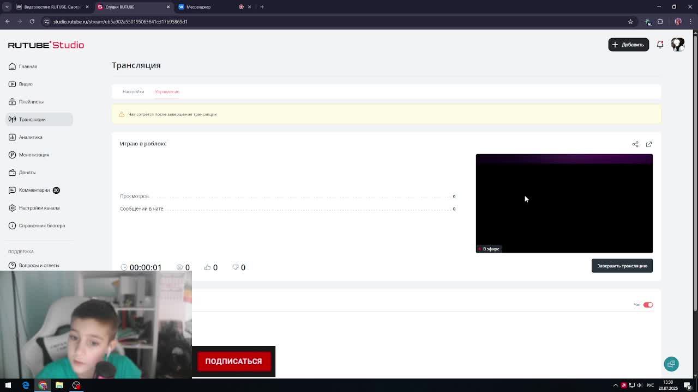The image size is (698, 392).
Task: Click the ПОДПИСАТЬСЯ button
Action: [x=233, y=361]
